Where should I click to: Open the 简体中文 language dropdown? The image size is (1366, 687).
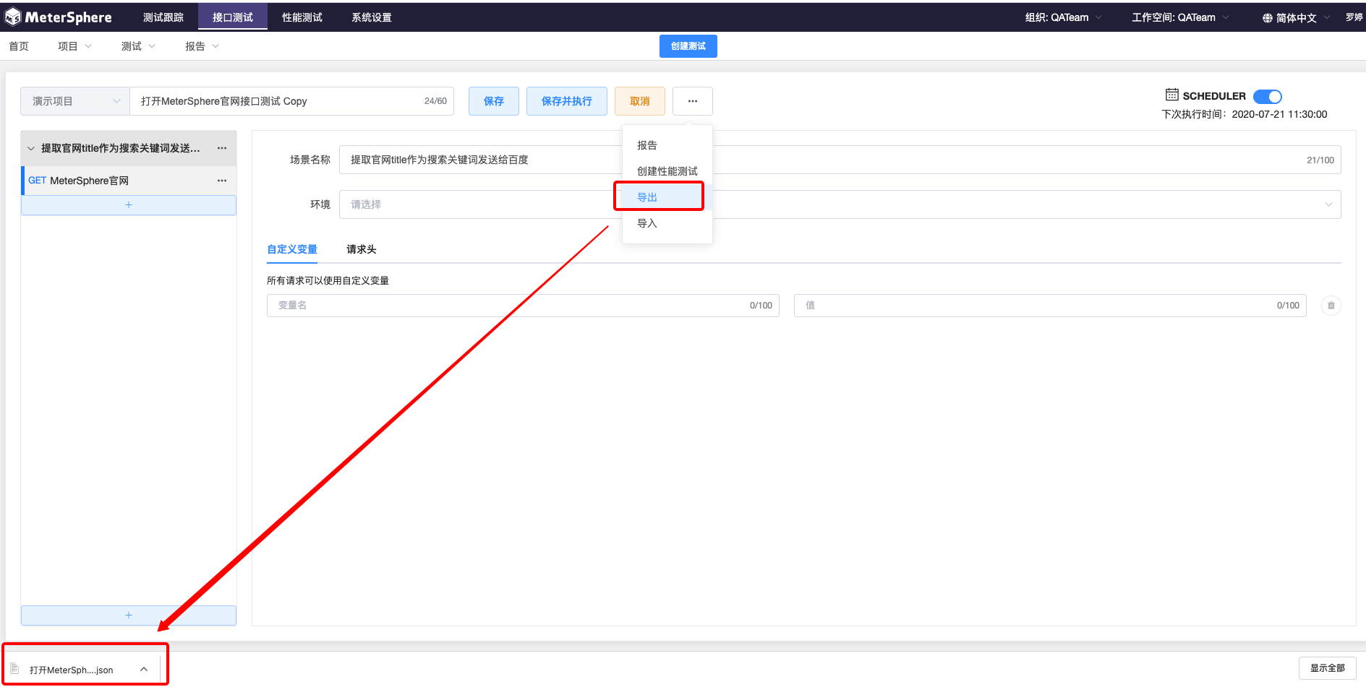pos(1297,18)
